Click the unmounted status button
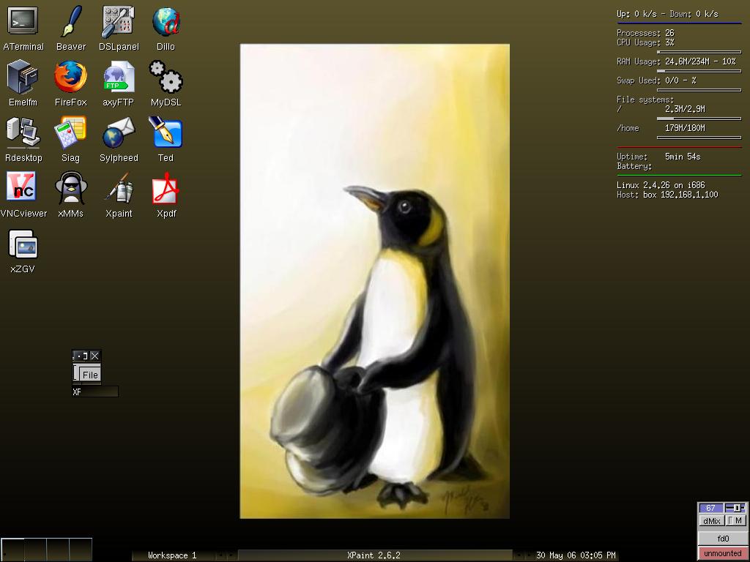Screen dimensions: 750x562 tap(723, 553)
